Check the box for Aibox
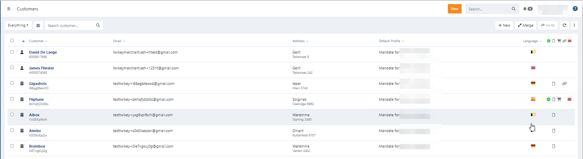 tap(12, 115)
